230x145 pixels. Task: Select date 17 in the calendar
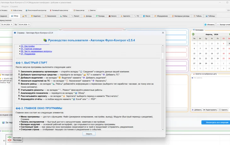pos(218,53)
